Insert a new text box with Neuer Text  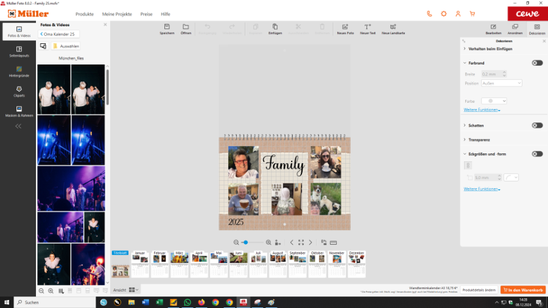click(367, 27)
